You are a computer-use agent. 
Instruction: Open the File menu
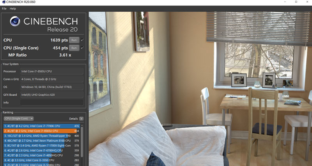4,9
